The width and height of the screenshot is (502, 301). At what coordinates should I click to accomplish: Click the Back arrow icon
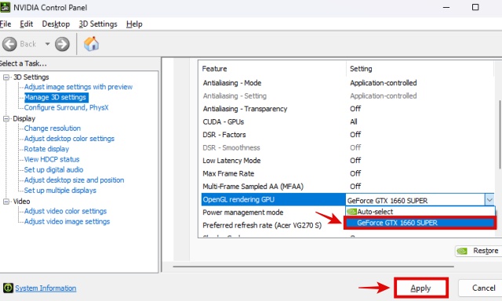pyautogui.click(x=9, y=44)
